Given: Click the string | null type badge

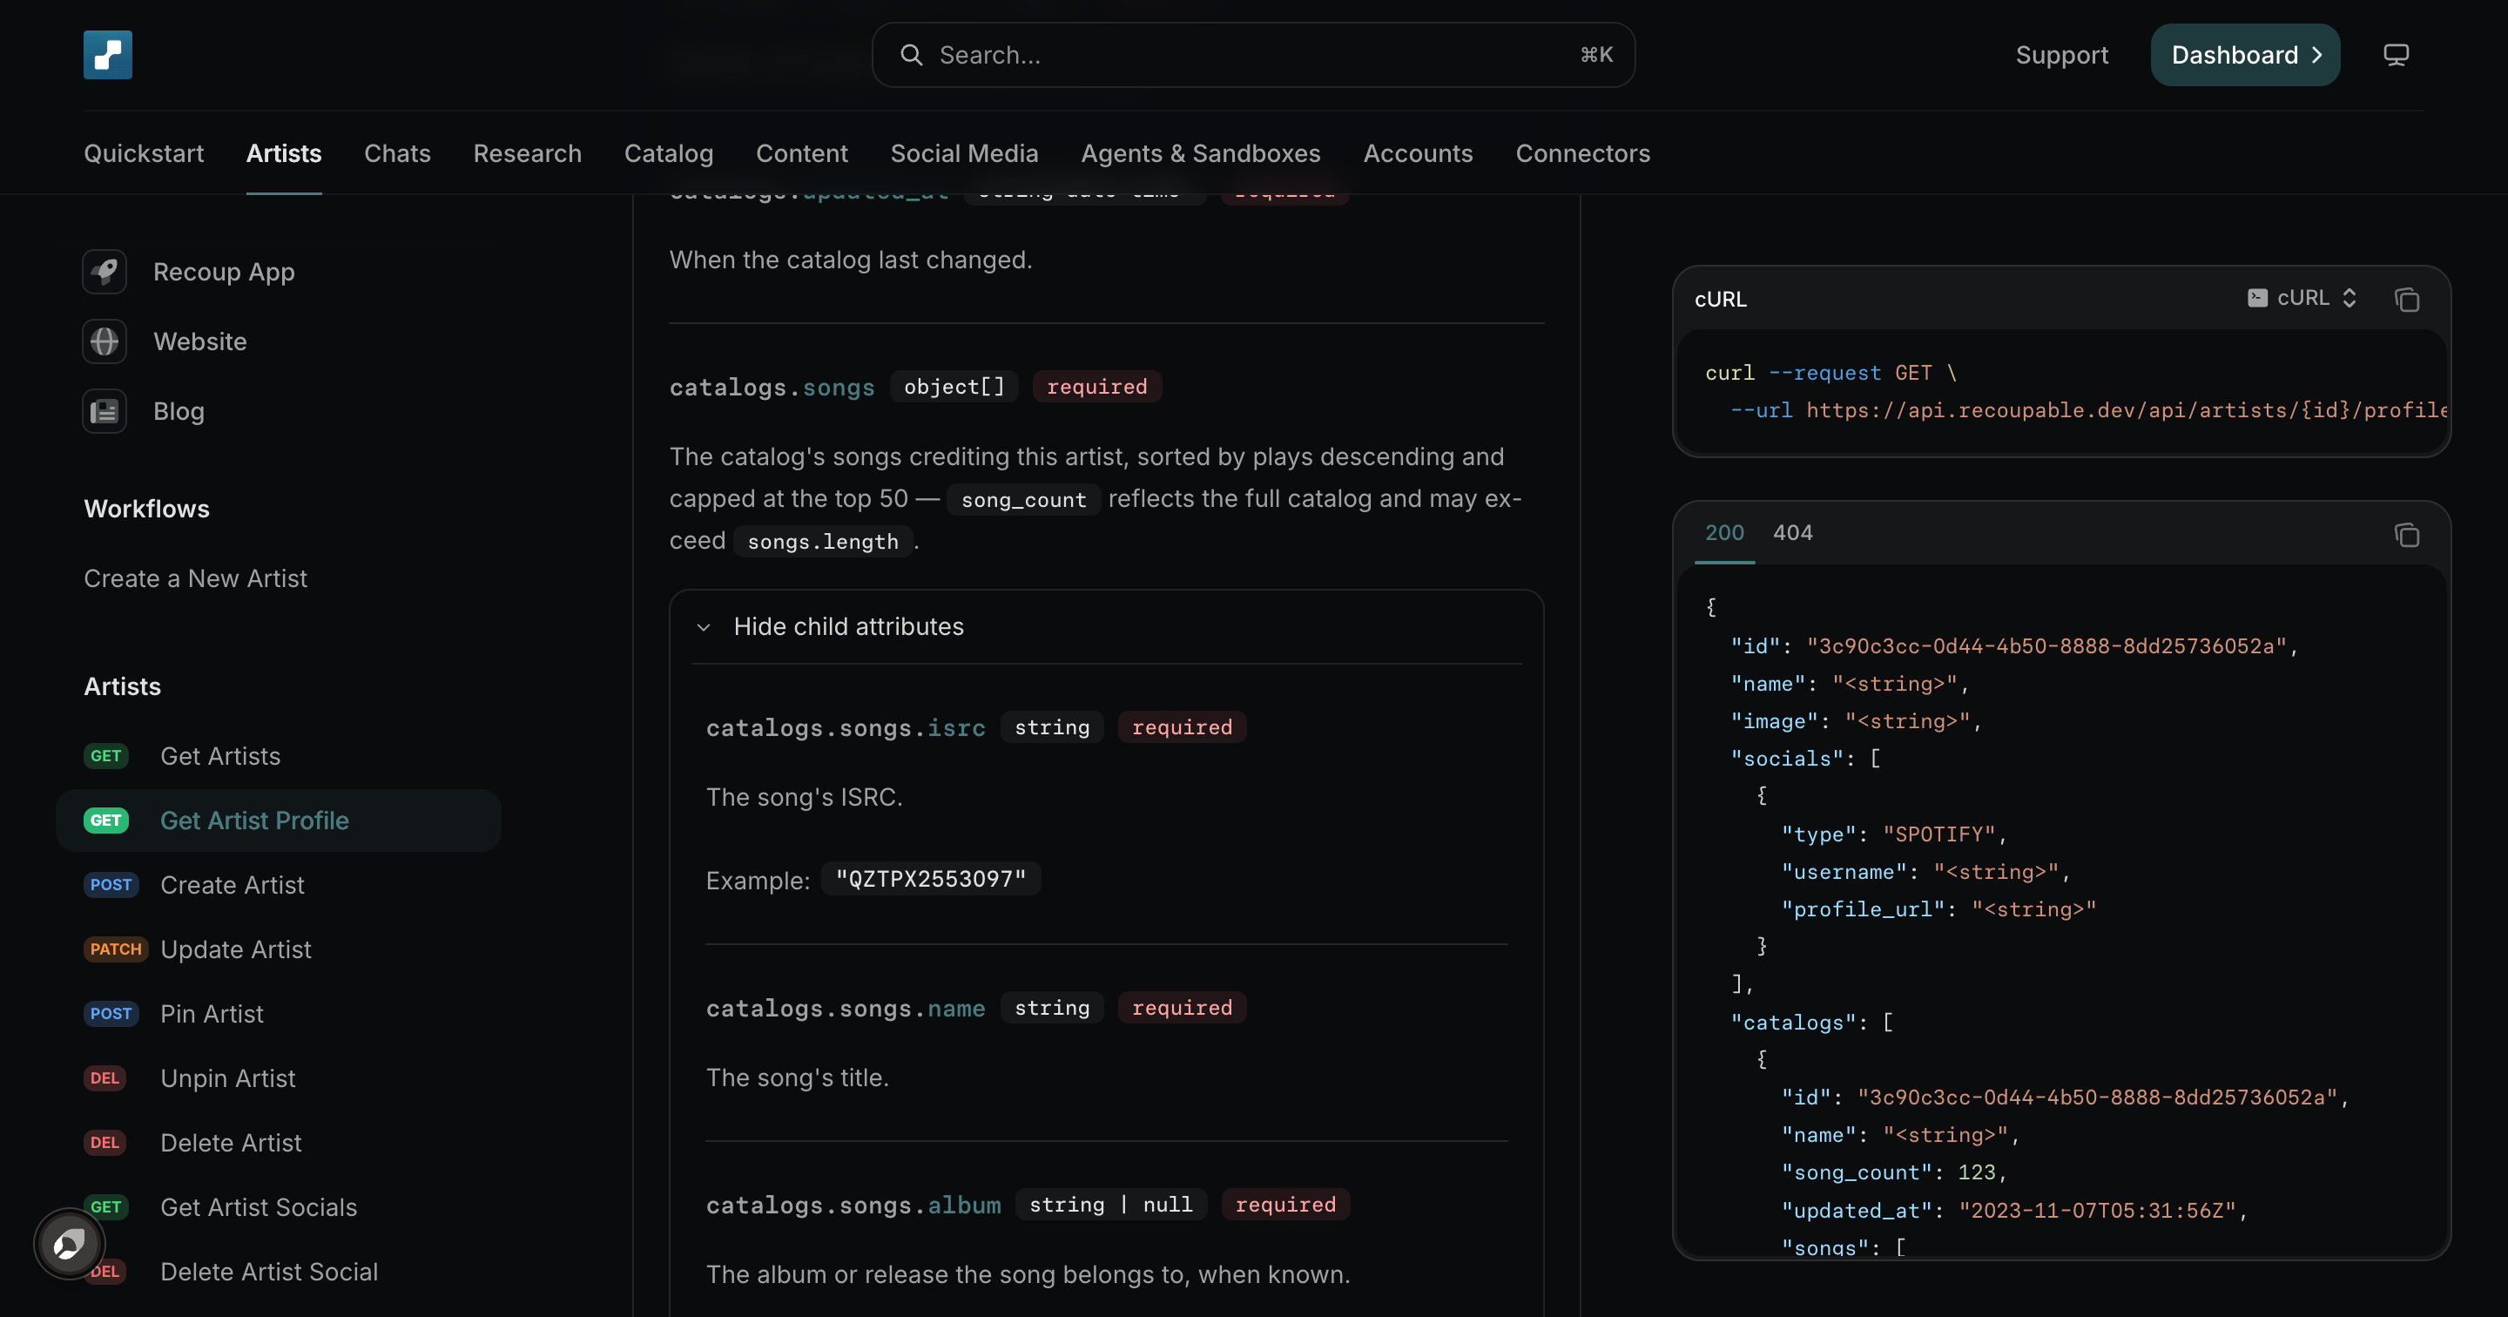Looking at the screenshot, I should point(1111,1205).
